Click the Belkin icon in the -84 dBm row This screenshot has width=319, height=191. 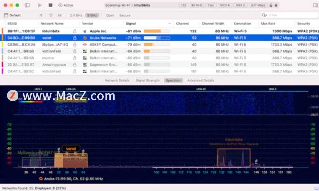(85, 51)
